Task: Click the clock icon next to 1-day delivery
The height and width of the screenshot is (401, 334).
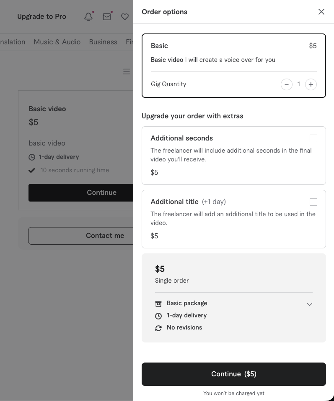Action: pyautogui.click(x=158, y=316)
